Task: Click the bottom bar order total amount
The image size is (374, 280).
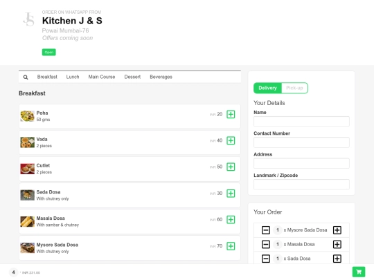Action: 31,272
